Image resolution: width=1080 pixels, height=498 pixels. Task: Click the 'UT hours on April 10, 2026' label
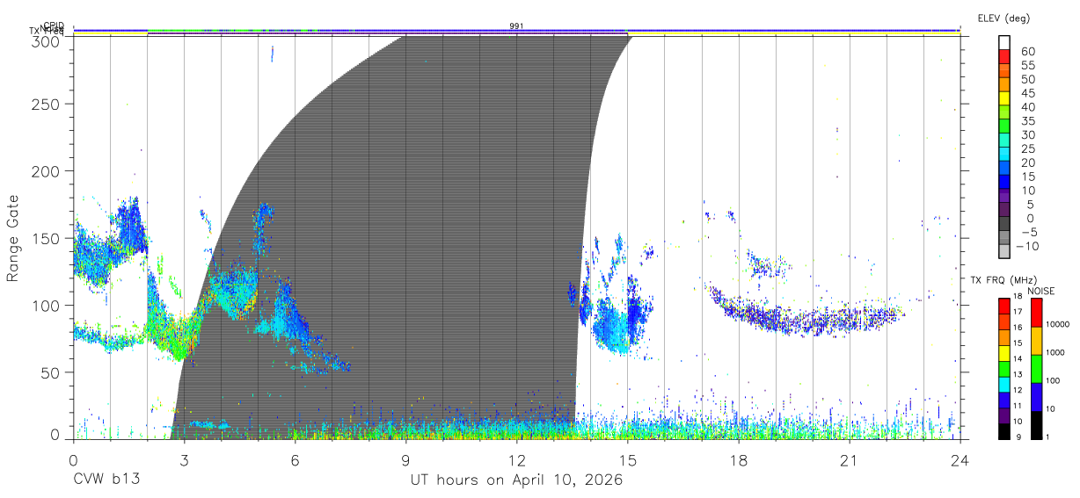[516, 480]
